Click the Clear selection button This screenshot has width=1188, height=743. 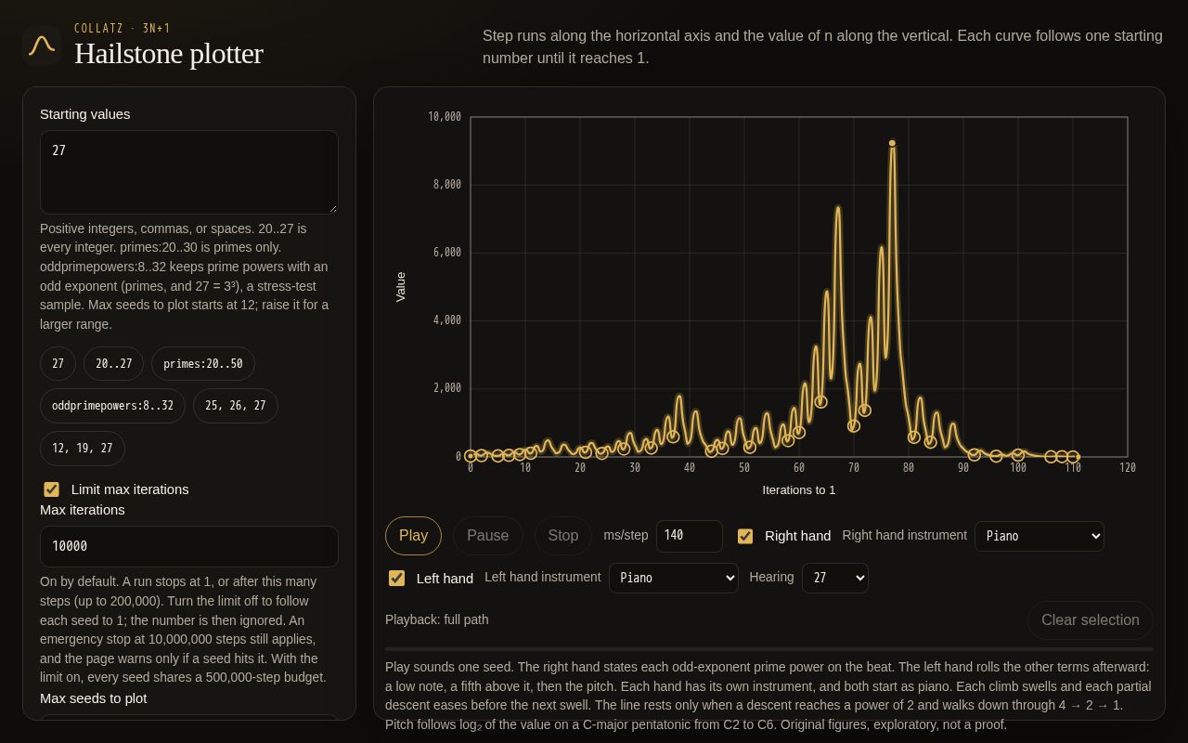click(1090, 620)
